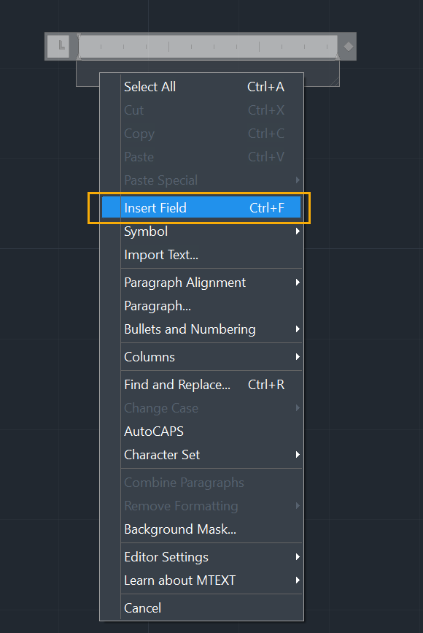This screenshot has width=423, height=633.
Task: Choose Insert Field from context menu
Action: [x=201, y=208]
